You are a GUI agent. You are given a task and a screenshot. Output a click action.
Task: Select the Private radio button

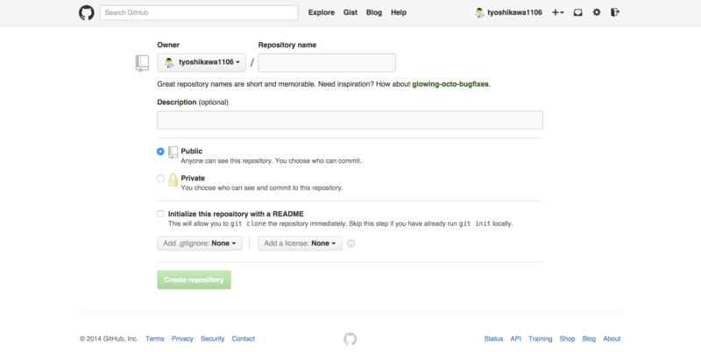(160, 179)
